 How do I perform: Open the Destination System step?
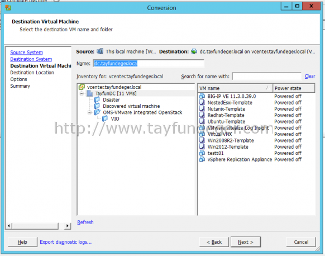pyautogui.click(x=31, y=59)
